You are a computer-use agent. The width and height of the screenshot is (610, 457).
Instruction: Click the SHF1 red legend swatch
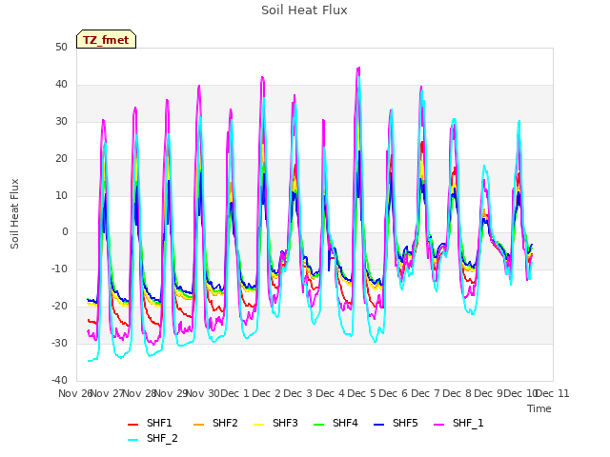click(x=133, y=425)
